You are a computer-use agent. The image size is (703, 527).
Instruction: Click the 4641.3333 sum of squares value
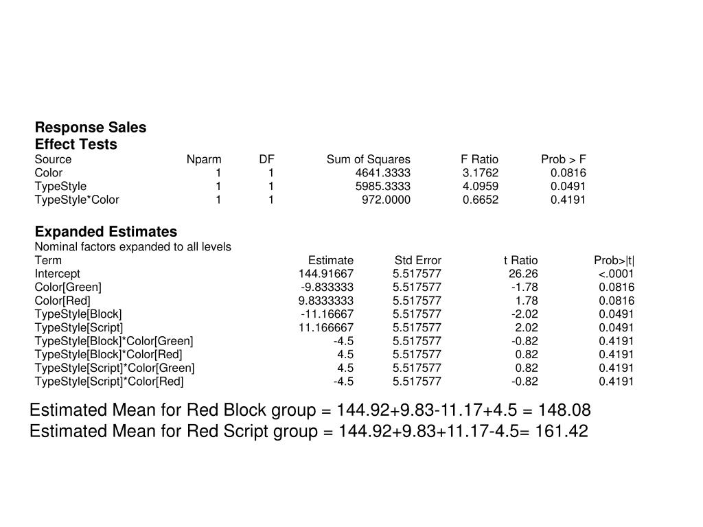[383, 173]
